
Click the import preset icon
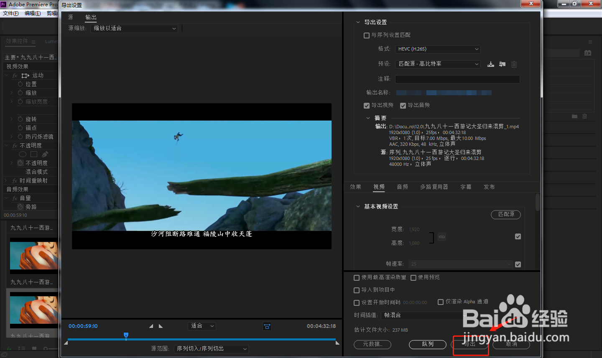pyautogui.click(x=503, y=64)
